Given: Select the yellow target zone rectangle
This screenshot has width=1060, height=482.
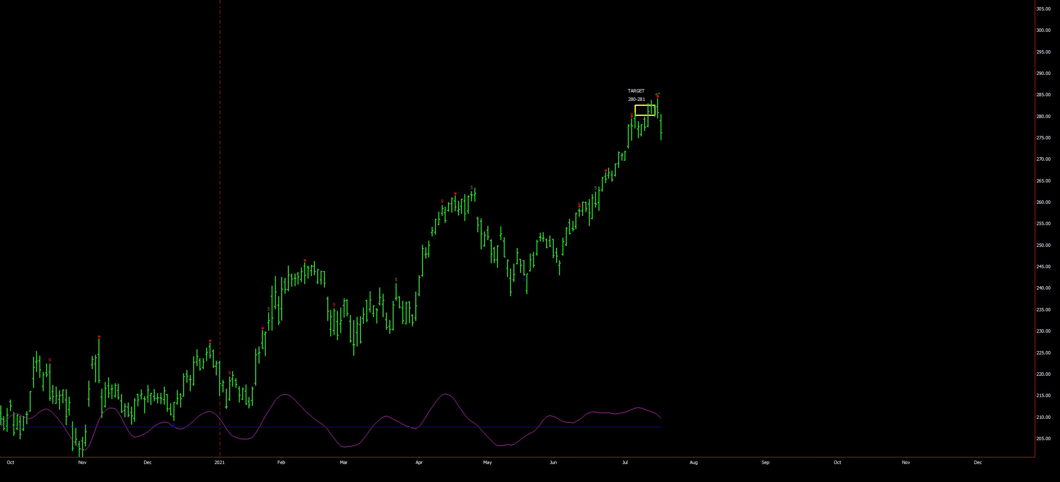Looking at the screenshot, I should pyautogui.click(x=645, y=110).
